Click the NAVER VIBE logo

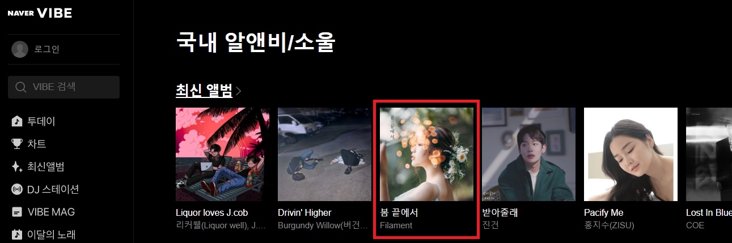click(40, 13)
